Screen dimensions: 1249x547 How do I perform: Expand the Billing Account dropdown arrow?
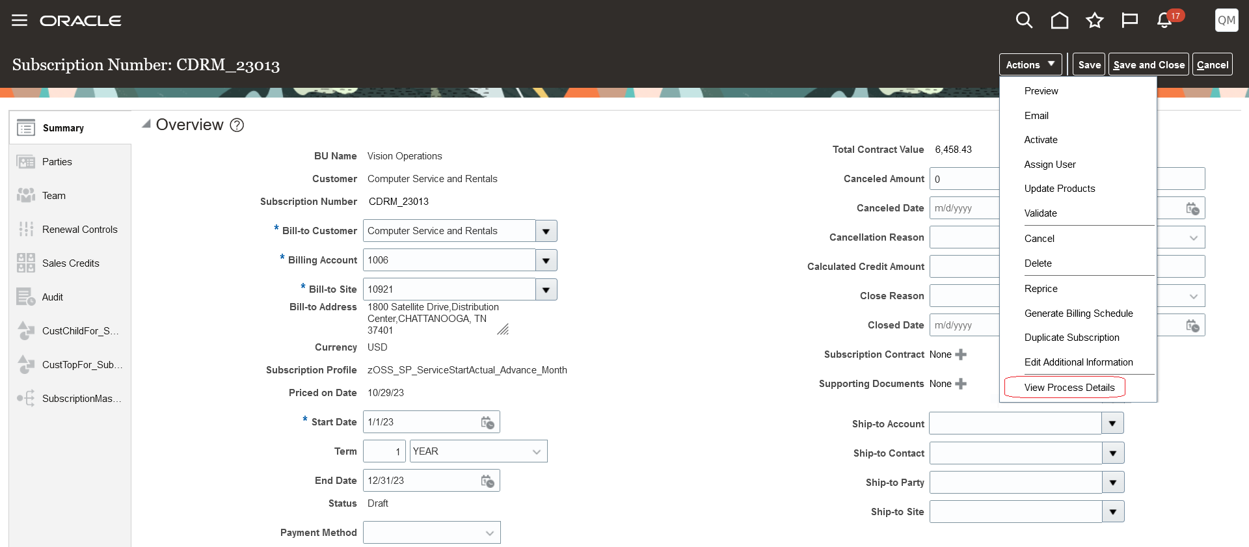(x=546, y=260)
